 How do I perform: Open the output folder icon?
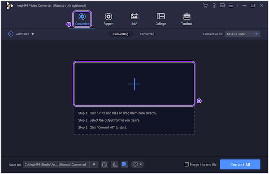[x=104, y=165]
